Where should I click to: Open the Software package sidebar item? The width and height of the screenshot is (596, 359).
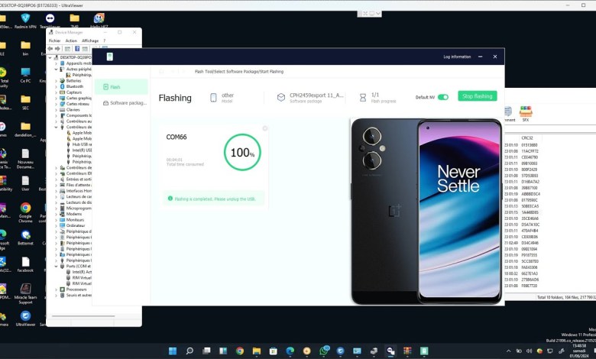[127, 102]
